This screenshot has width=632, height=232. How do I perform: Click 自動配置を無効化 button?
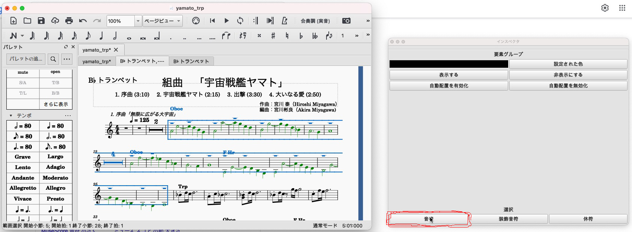coord(568,86)
